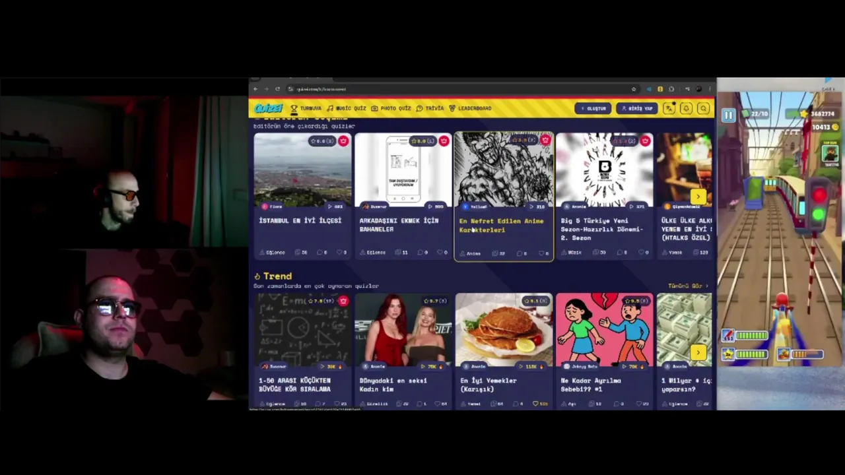Open the browser extensions puzzle icon

pos(671,89)
